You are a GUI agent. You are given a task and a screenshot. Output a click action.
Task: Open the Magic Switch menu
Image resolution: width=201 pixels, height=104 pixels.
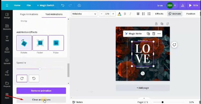46,5
